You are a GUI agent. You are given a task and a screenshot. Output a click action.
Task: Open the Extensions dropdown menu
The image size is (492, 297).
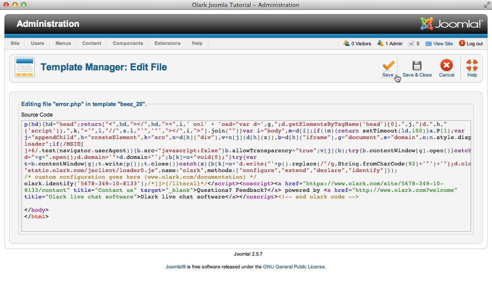[x=167, y=43]
